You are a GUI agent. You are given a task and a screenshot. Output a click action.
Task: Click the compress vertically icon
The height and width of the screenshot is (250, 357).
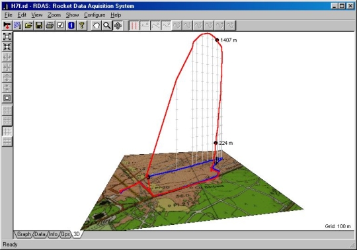coord(7,88)
